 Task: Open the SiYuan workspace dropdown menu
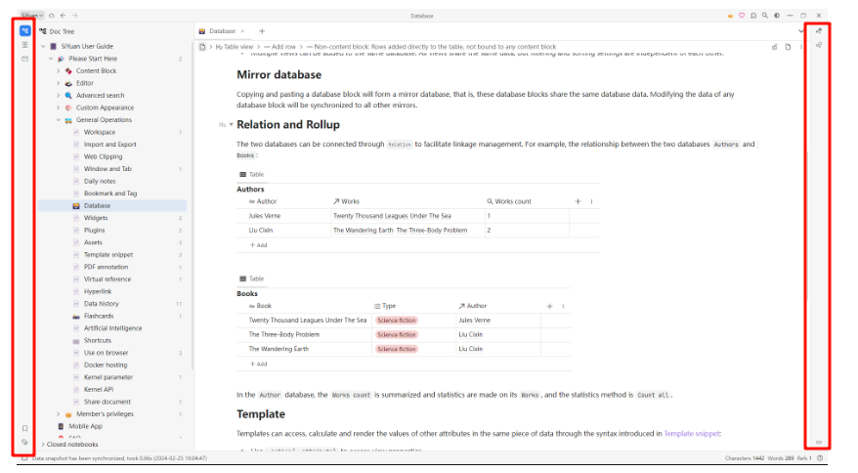31,16
